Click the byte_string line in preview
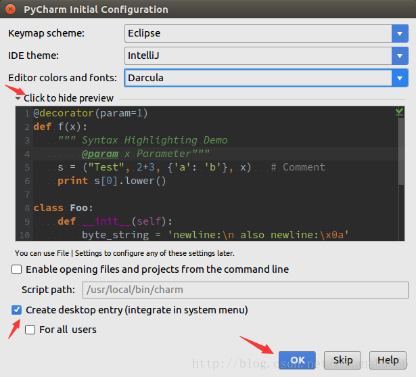Screen dimensions: 416x377 pyautogui.click(x=215, y=235)
